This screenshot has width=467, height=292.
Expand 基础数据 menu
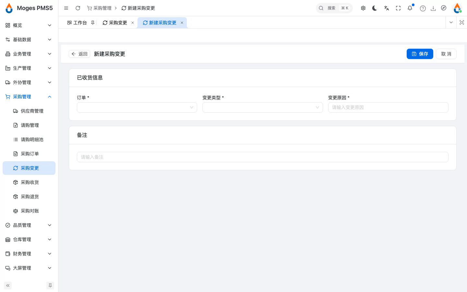point(29,40)
